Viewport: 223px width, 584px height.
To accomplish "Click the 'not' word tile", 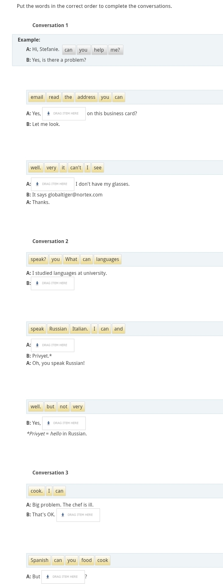I will click(x=64, y=407).
